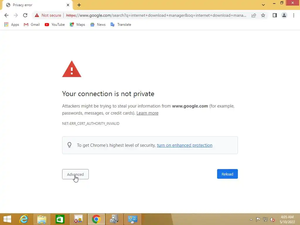Screen dimensions: 300x225
Task: Open a new tab with plus button
Action: tap(79, 5)
